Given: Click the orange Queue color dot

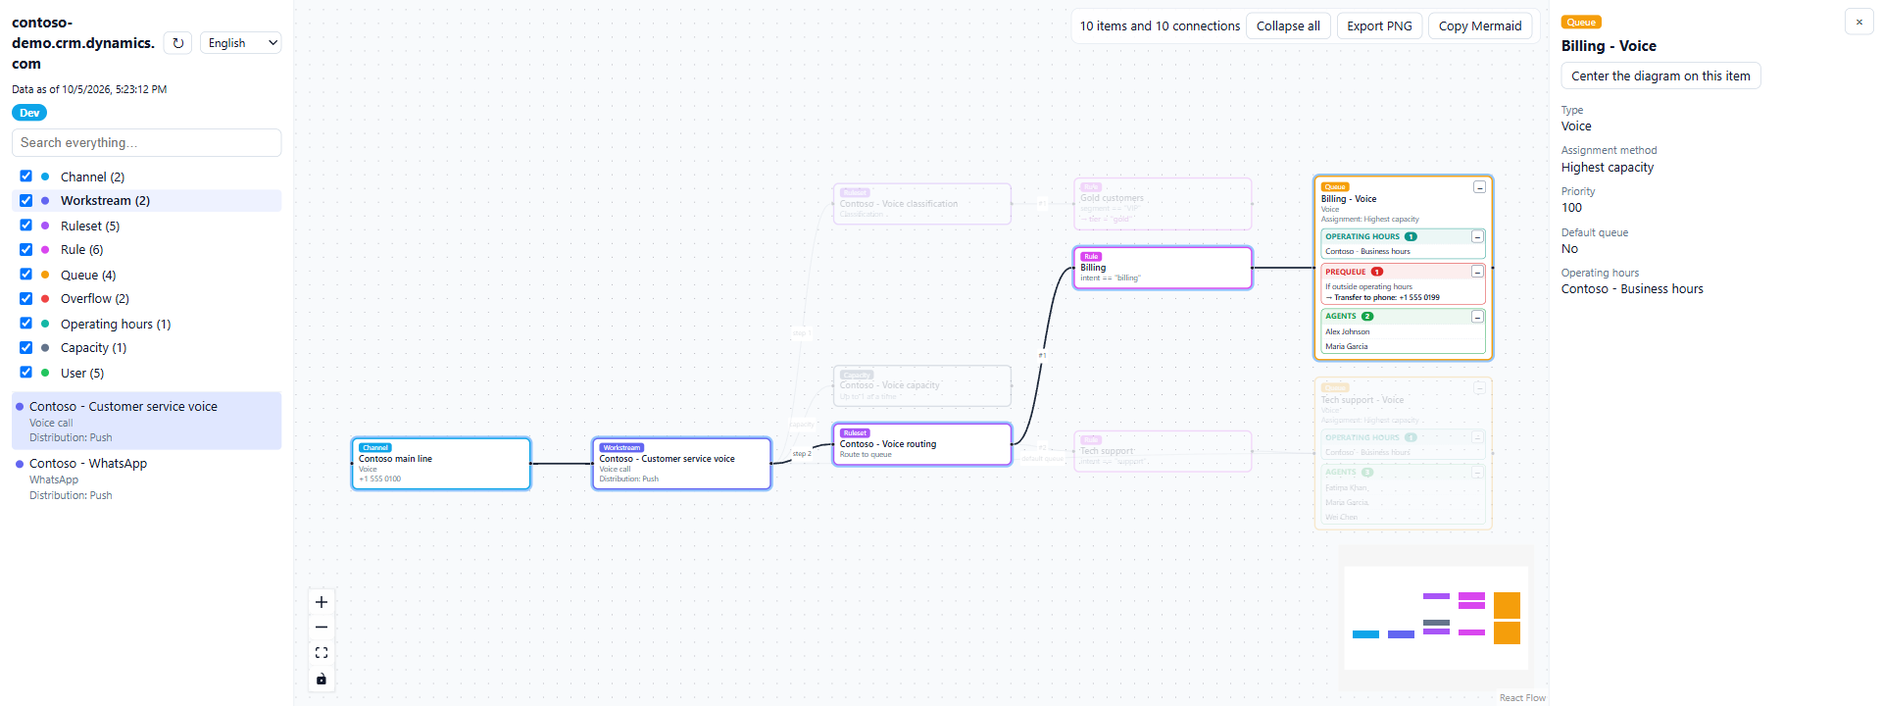Looking at the screenshot, I should point(45,275).
